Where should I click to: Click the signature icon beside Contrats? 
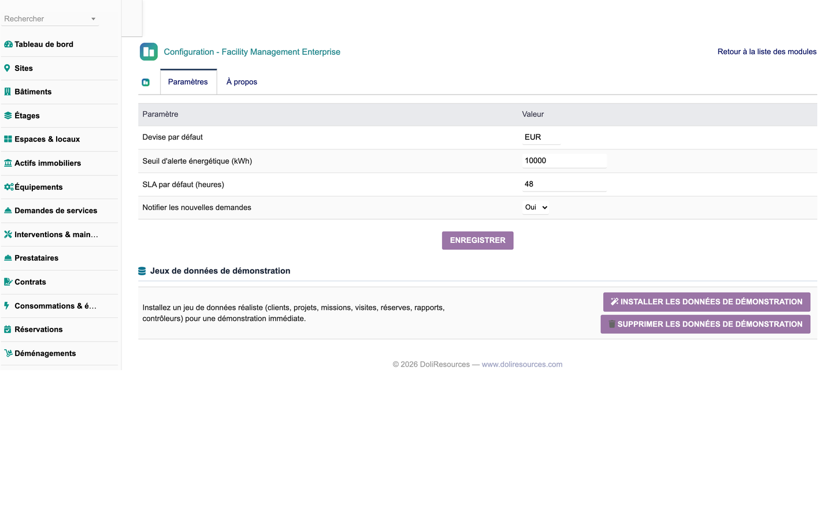pyautogui.click(x=8, y=282)
